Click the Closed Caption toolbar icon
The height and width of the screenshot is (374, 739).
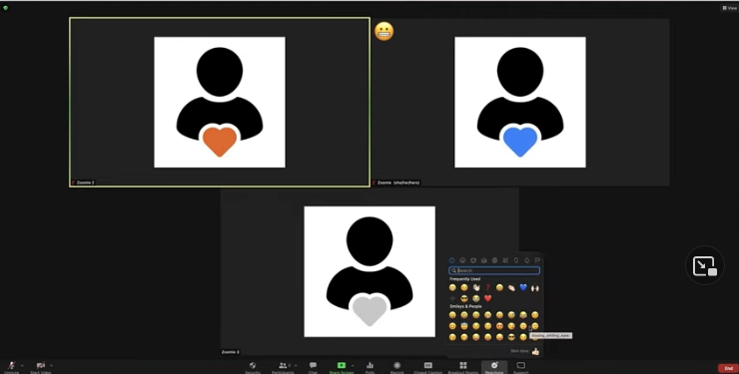pos(428,366)
